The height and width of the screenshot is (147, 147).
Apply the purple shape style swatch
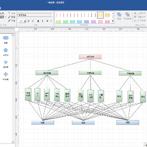94,22
